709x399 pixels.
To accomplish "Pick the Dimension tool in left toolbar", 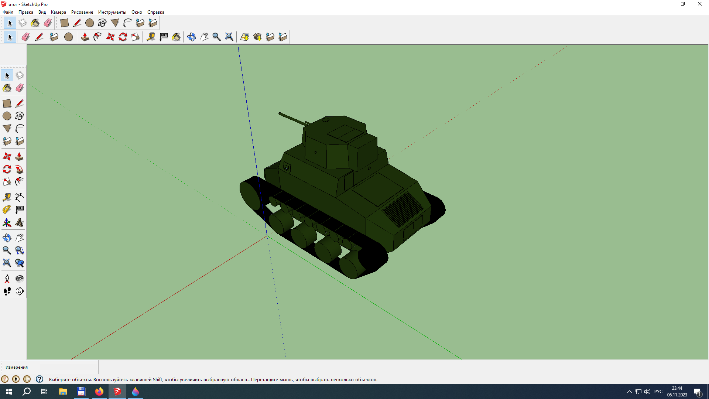I will tap(20, 197).
